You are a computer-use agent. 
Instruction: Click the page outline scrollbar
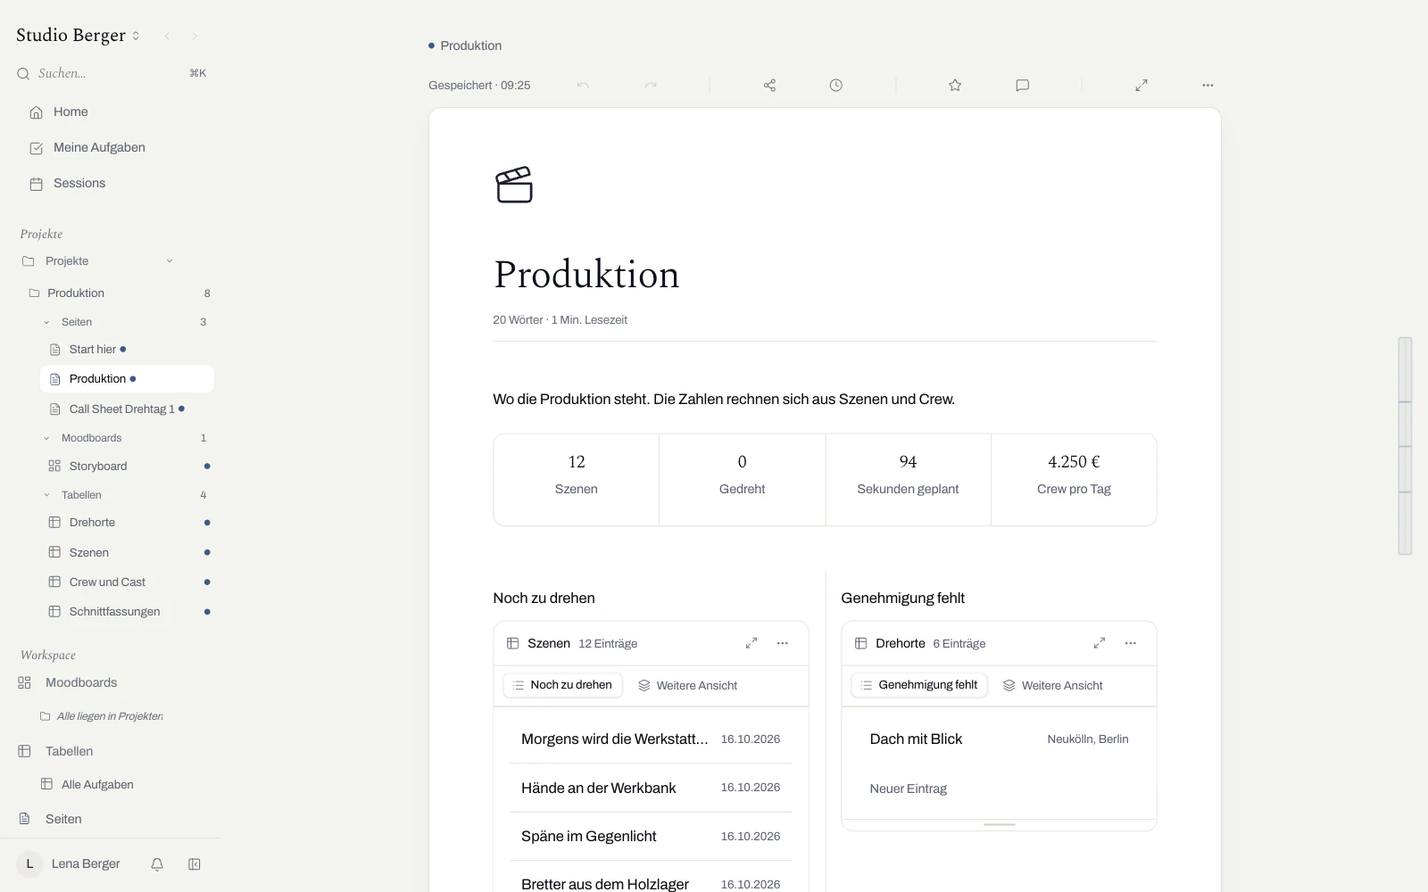tap(1405, 446)
